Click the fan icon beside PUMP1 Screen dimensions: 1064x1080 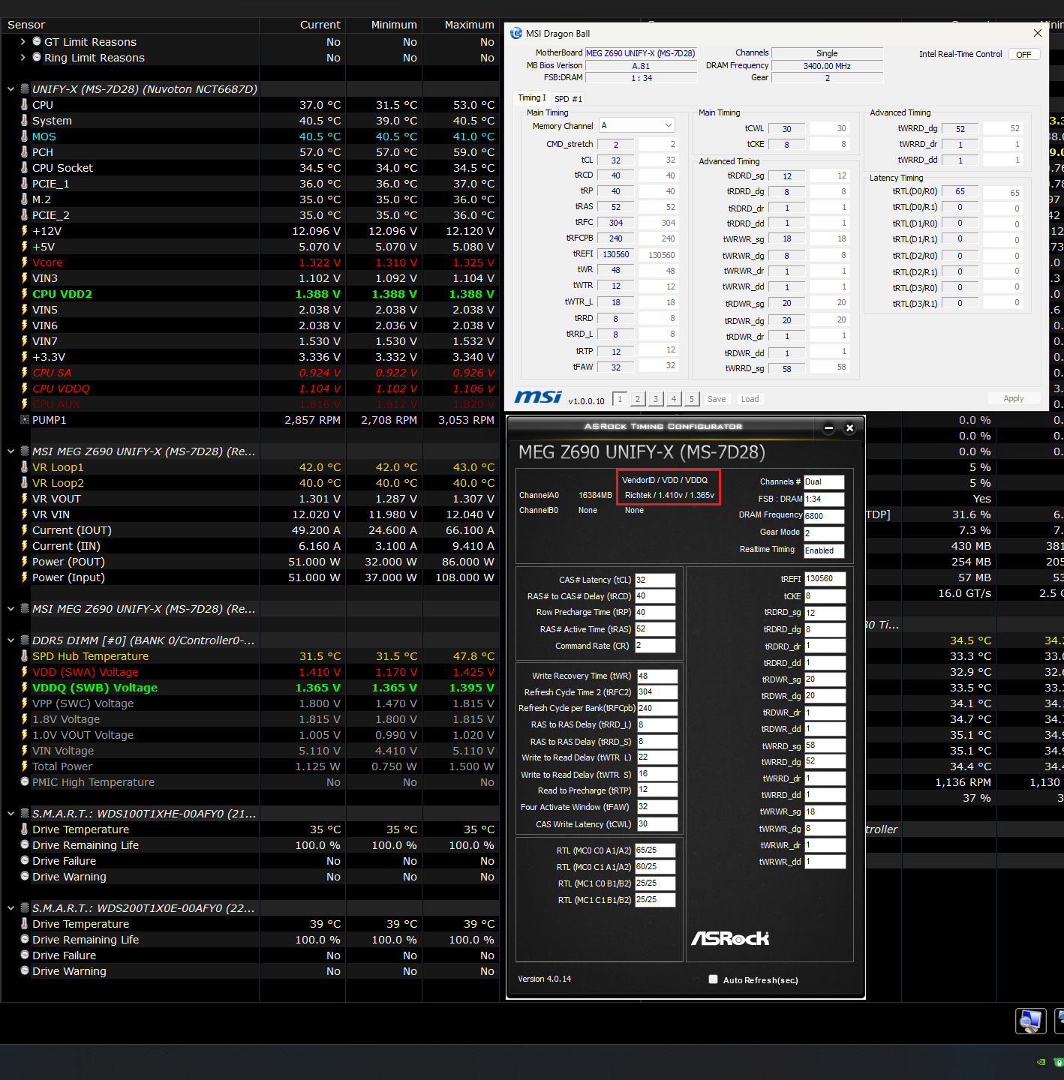tap(24, 420)
